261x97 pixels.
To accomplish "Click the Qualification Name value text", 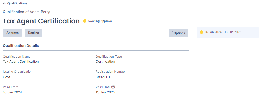I will [21, 62].
